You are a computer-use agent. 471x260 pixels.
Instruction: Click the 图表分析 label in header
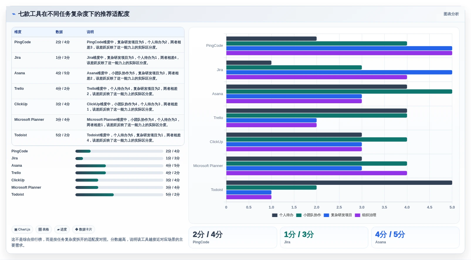[451, 14]
